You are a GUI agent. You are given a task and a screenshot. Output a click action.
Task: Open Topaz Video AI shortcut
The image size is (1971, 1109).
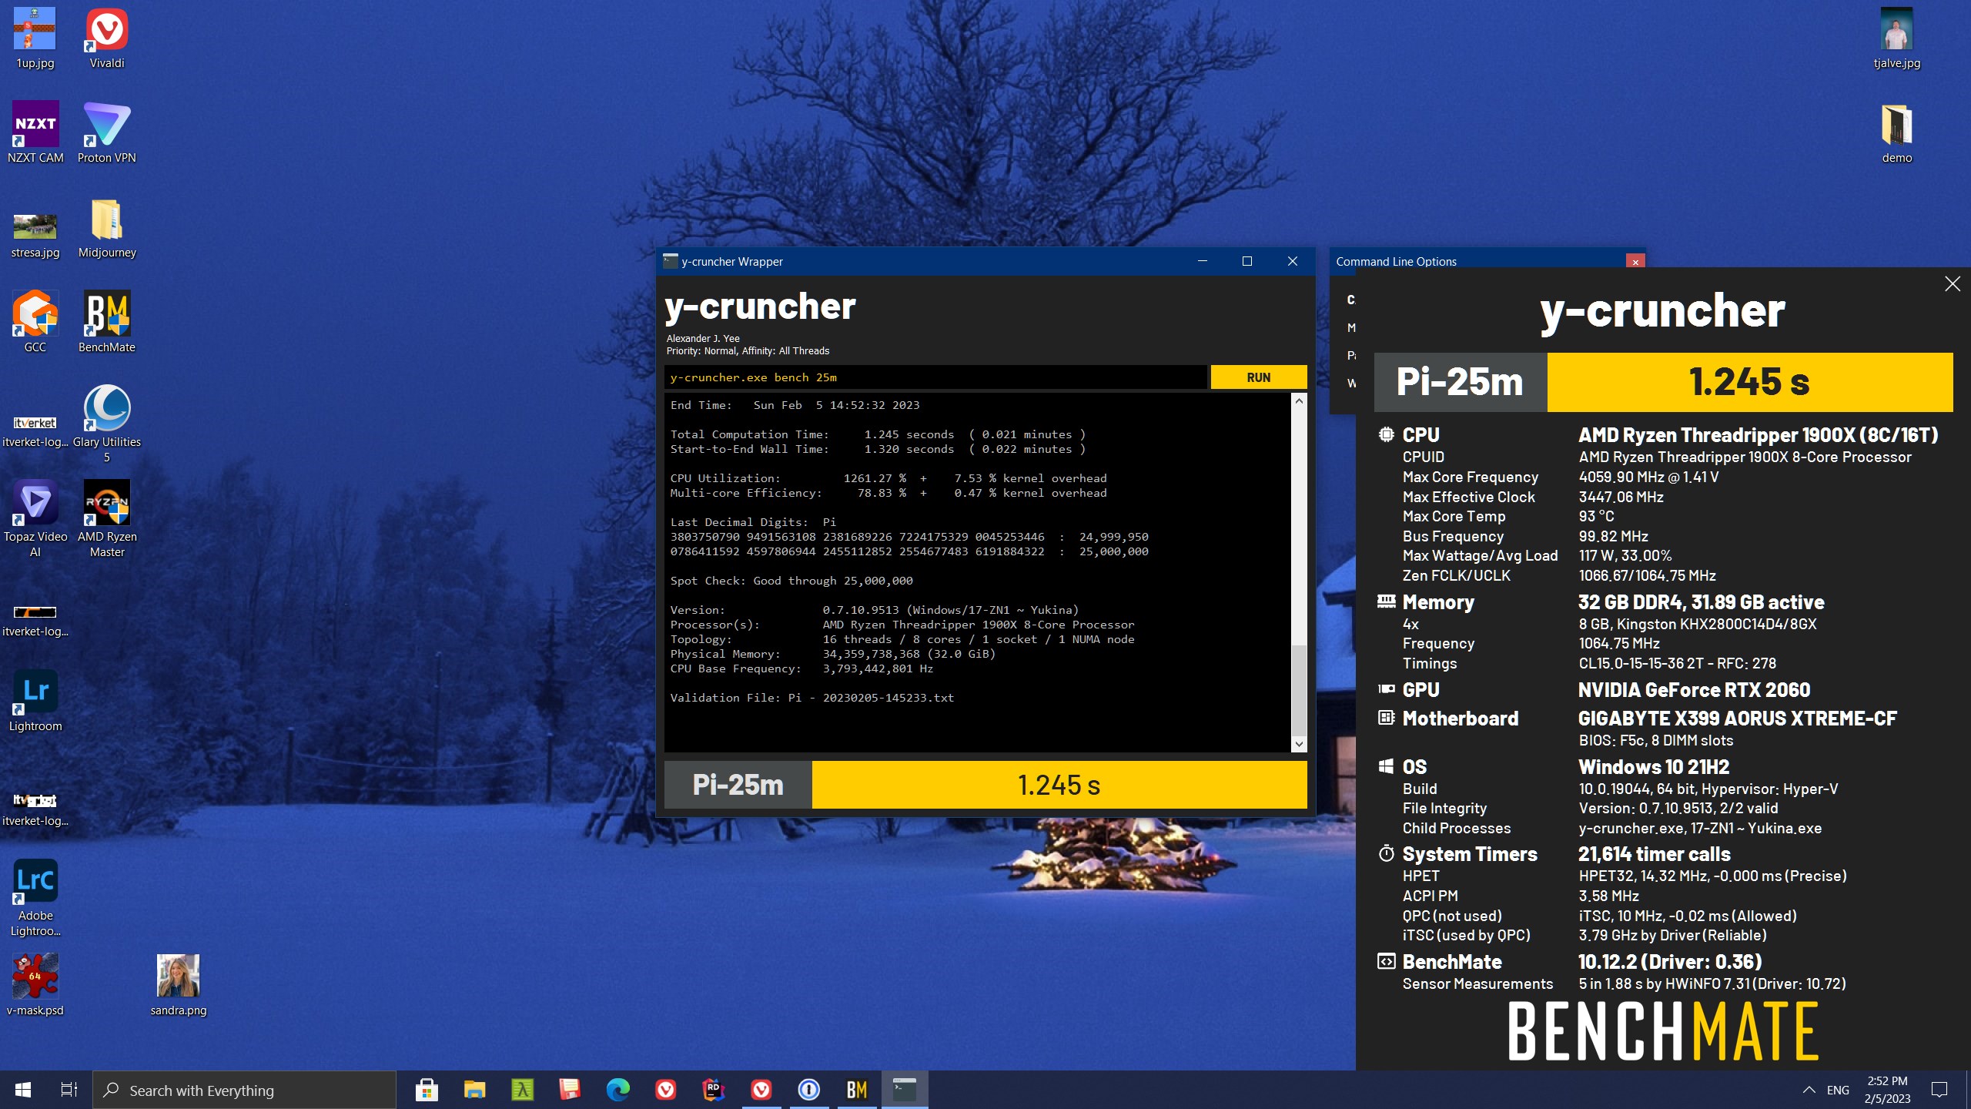tap(35, 519)
